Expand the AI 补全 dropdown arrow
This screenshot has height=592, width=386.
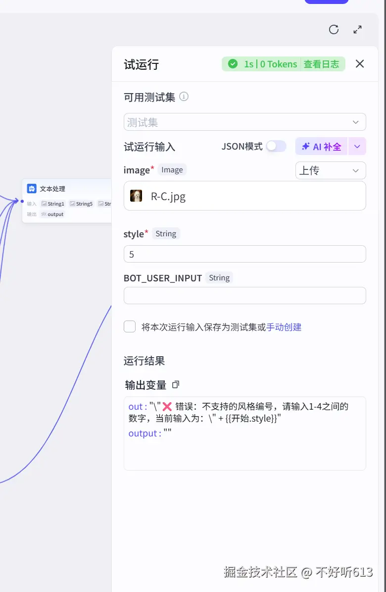click(357, 147)
